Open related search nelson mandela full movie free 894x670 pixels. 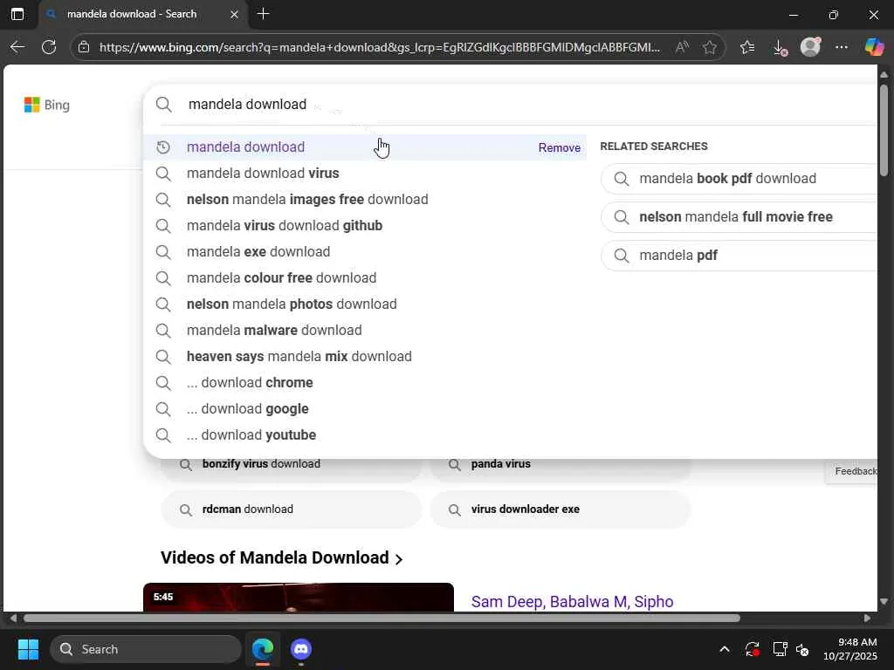point(739,216)
